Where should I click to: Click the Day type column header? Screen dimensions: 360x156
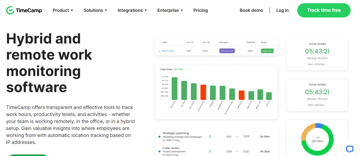(224, 42)
